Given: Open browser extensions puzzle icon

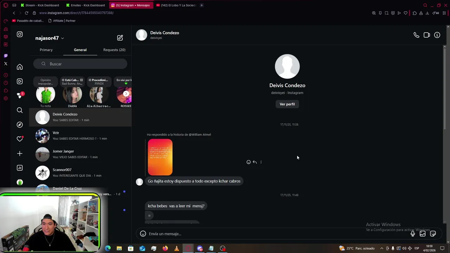Looking at the screenshot, I should (x=414, y=13).
